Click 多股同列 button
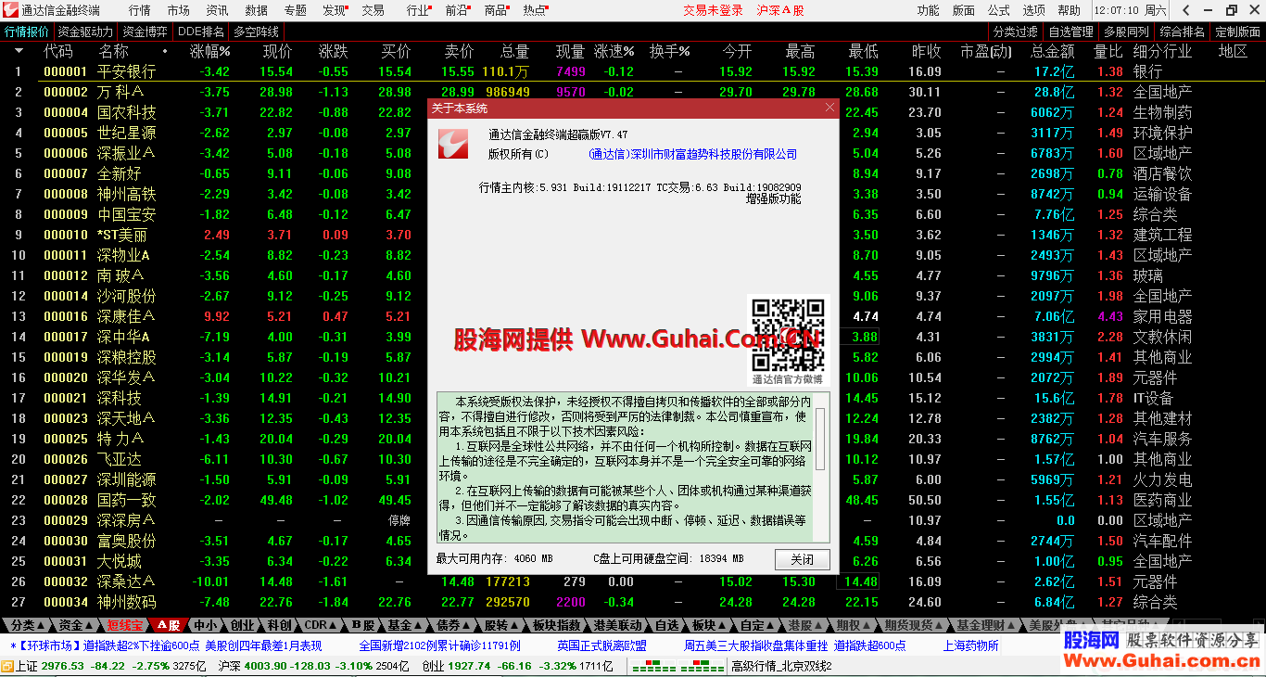Screen dimensions: 1266x677 click(1127, 32)
